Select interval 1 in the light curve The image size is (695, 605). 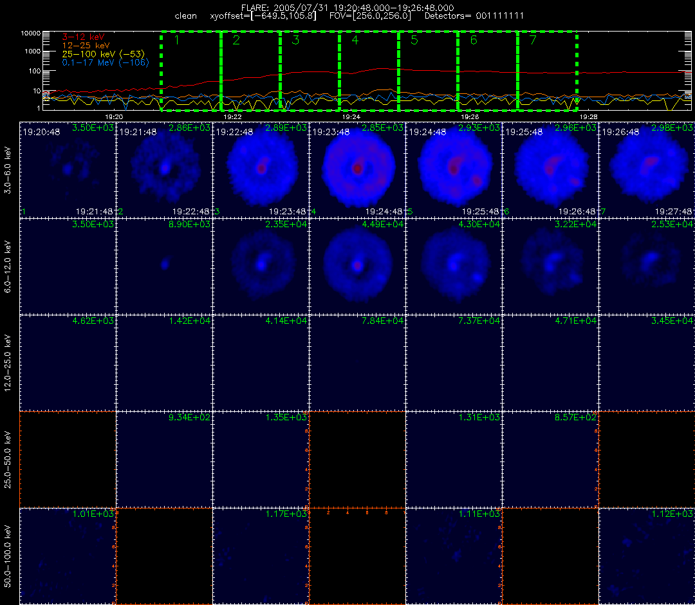pos(191,71)
